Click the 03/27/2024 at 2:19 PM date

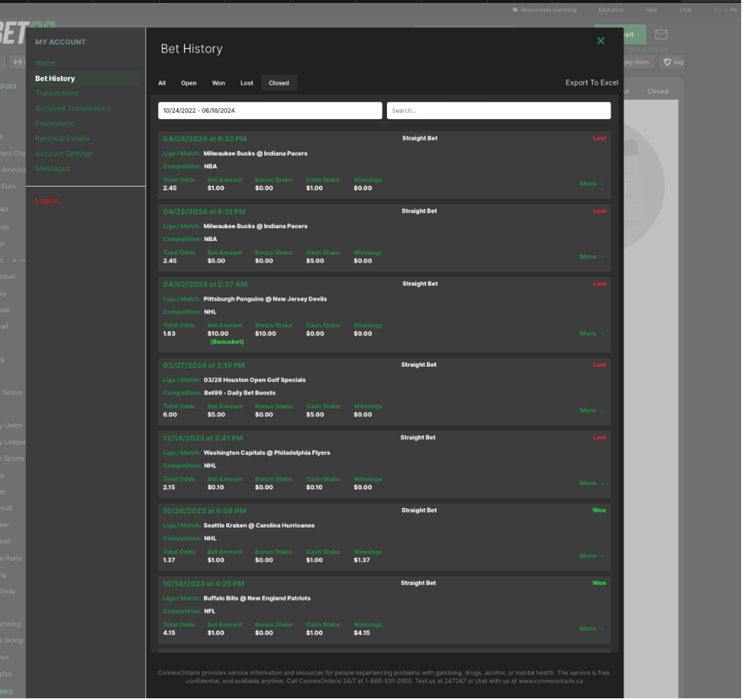[x=204, y=366]
